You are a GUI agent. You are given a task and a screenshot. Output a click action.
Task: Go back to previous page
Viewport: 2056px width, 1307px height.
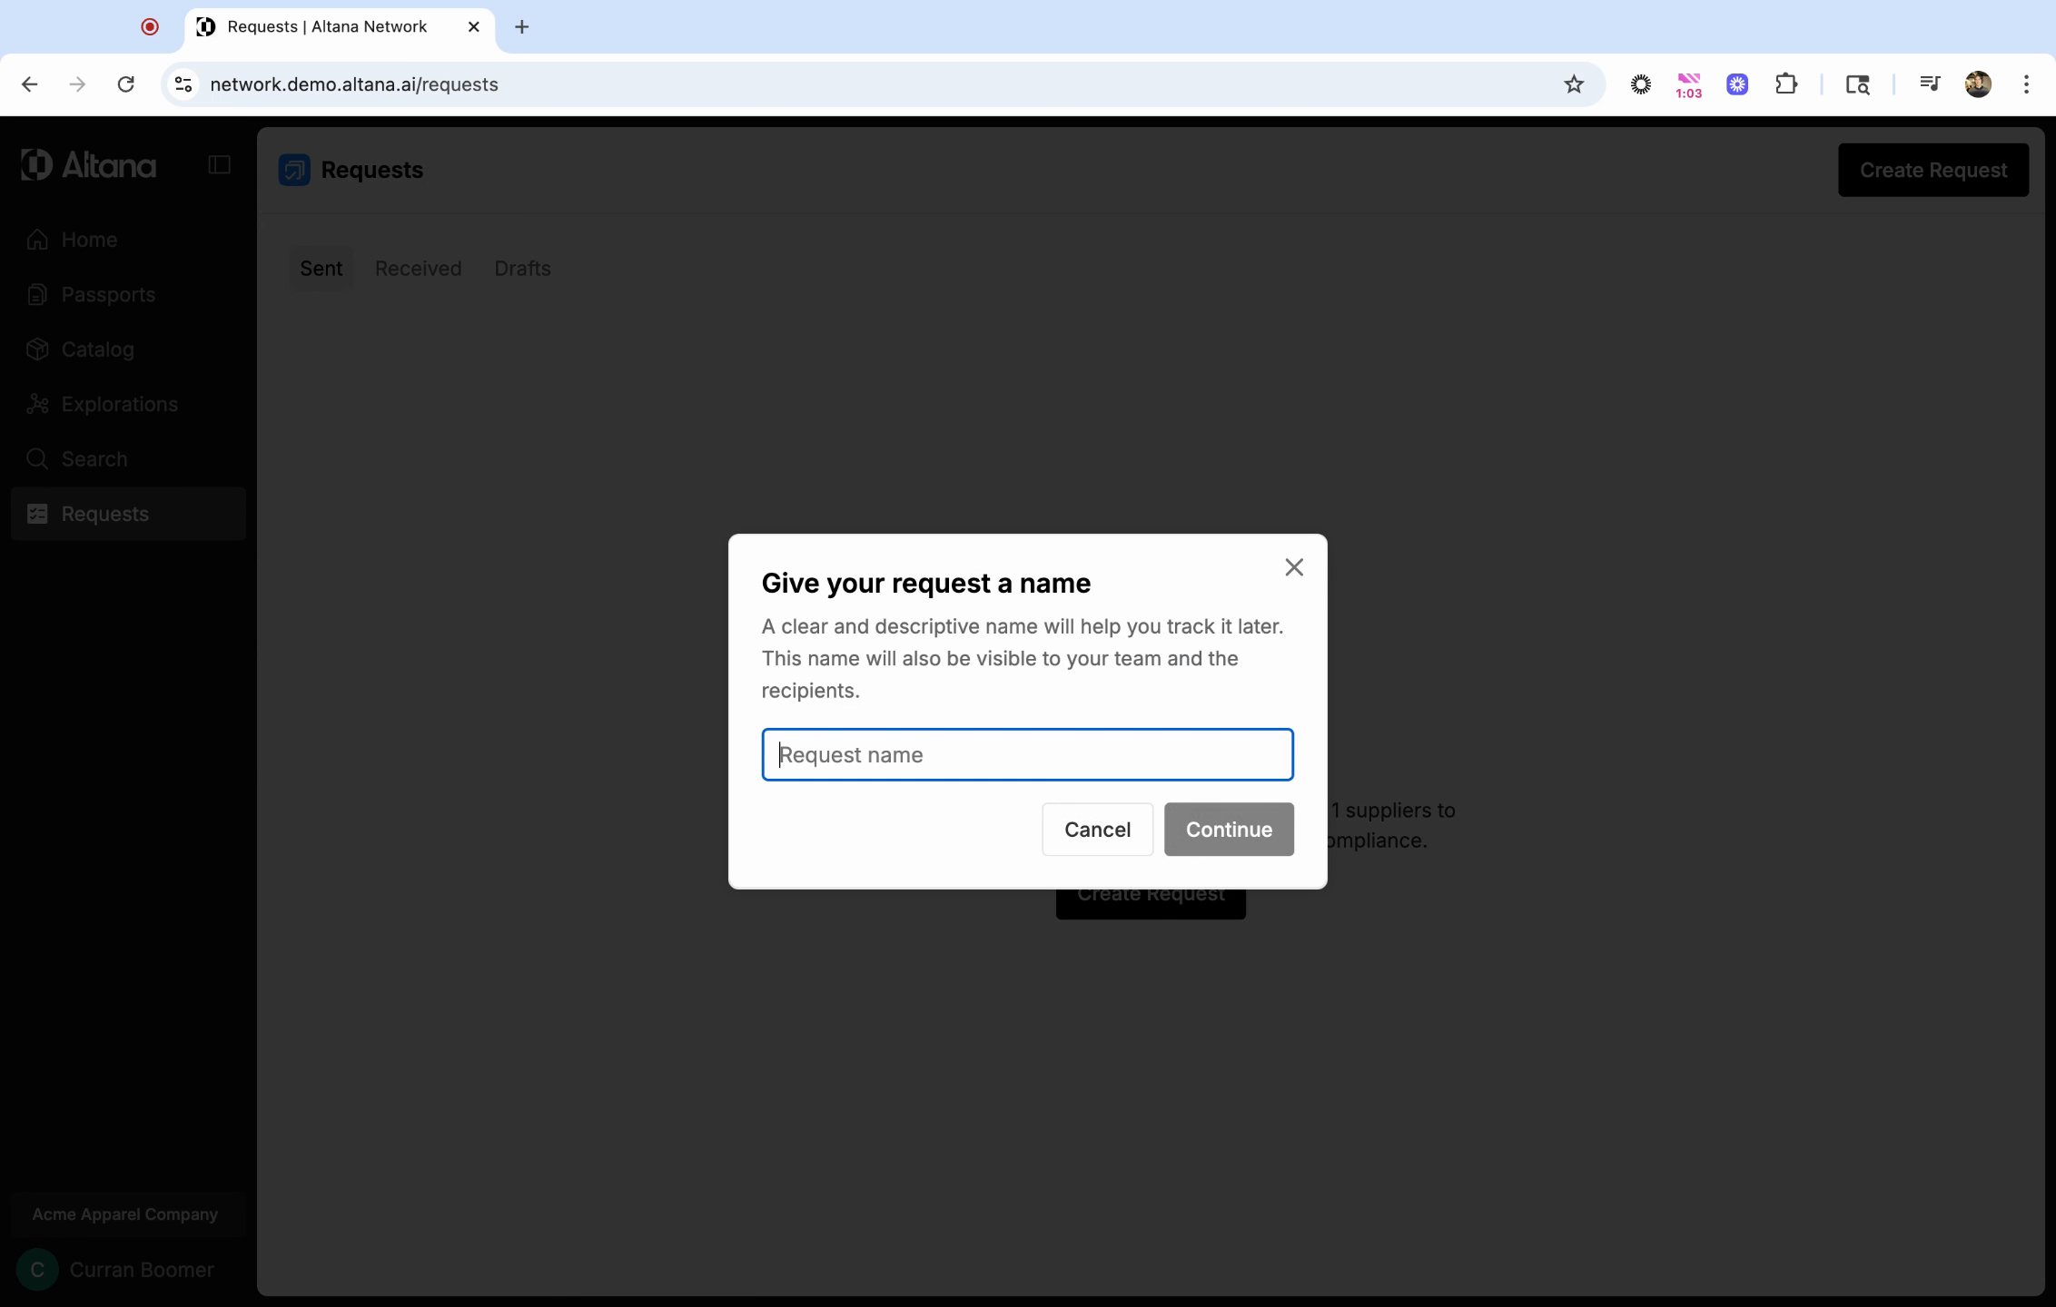30,84
